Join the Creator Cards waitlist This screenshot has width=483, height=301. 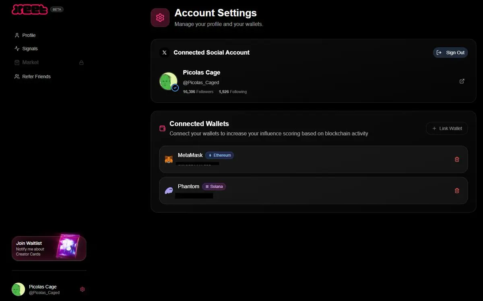tap(49, 248)
